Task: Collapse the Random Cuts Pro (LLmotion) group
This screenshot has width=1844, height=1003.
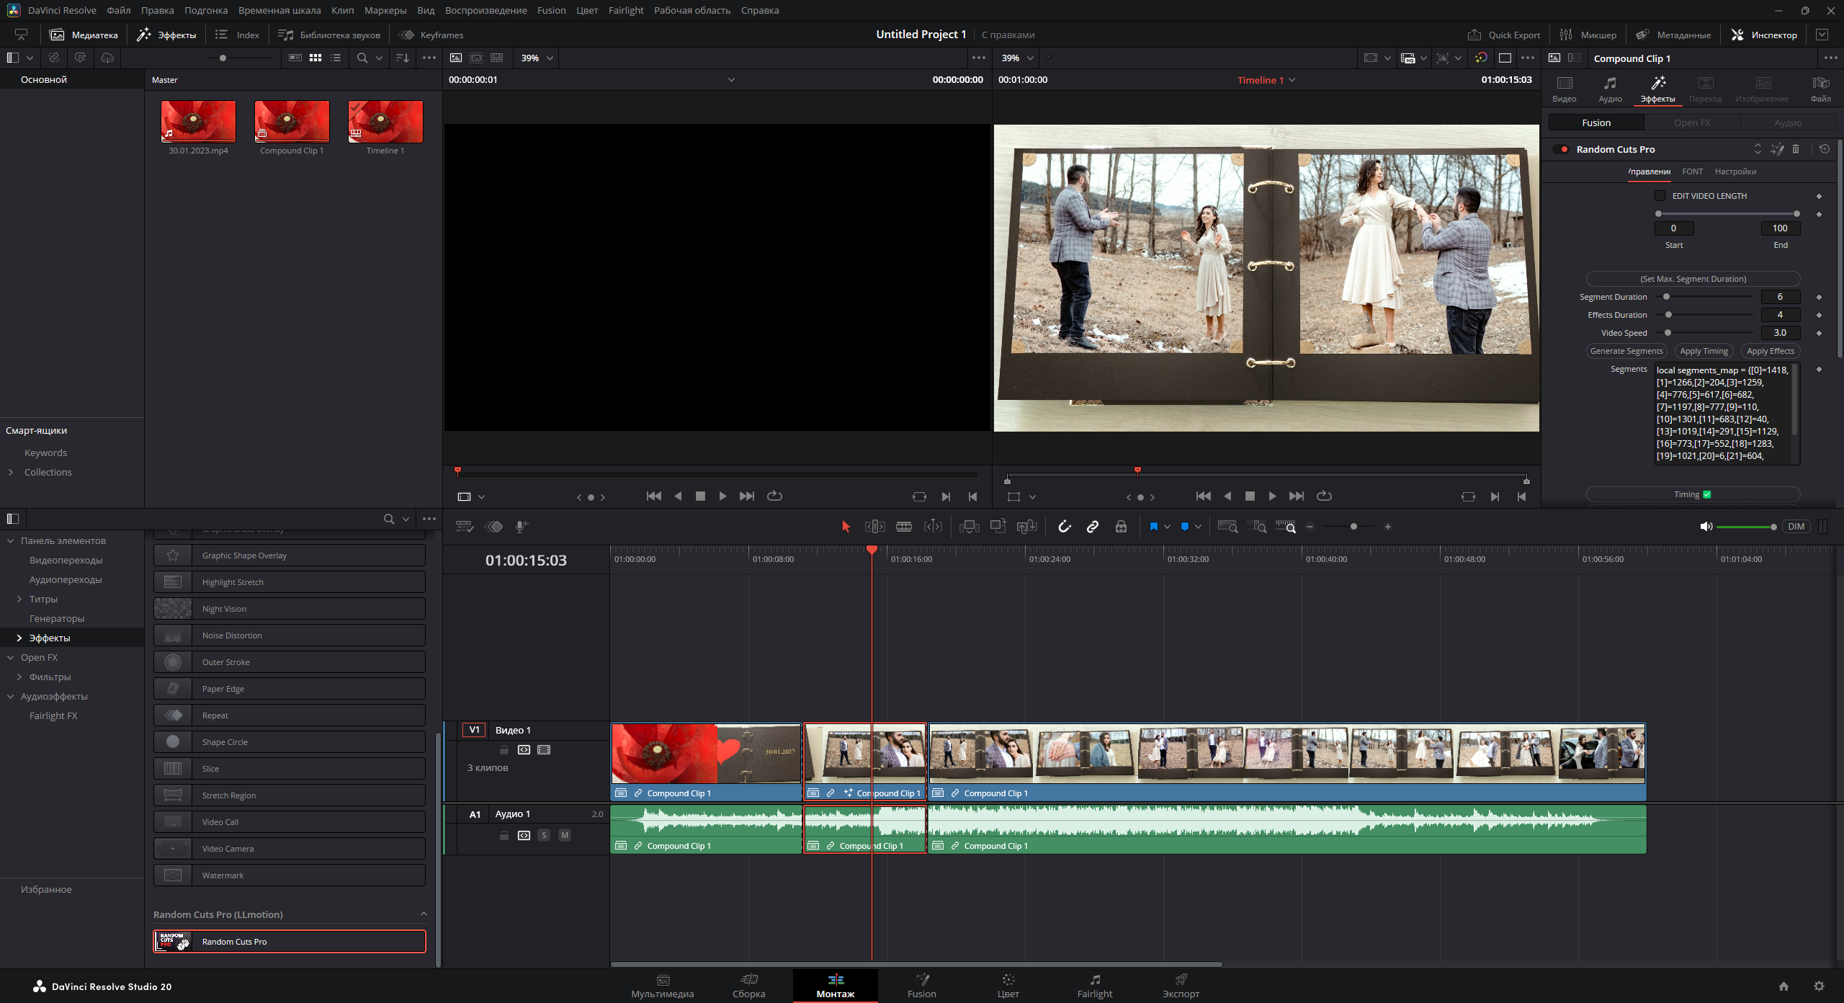Action: (x=424, y=914)
